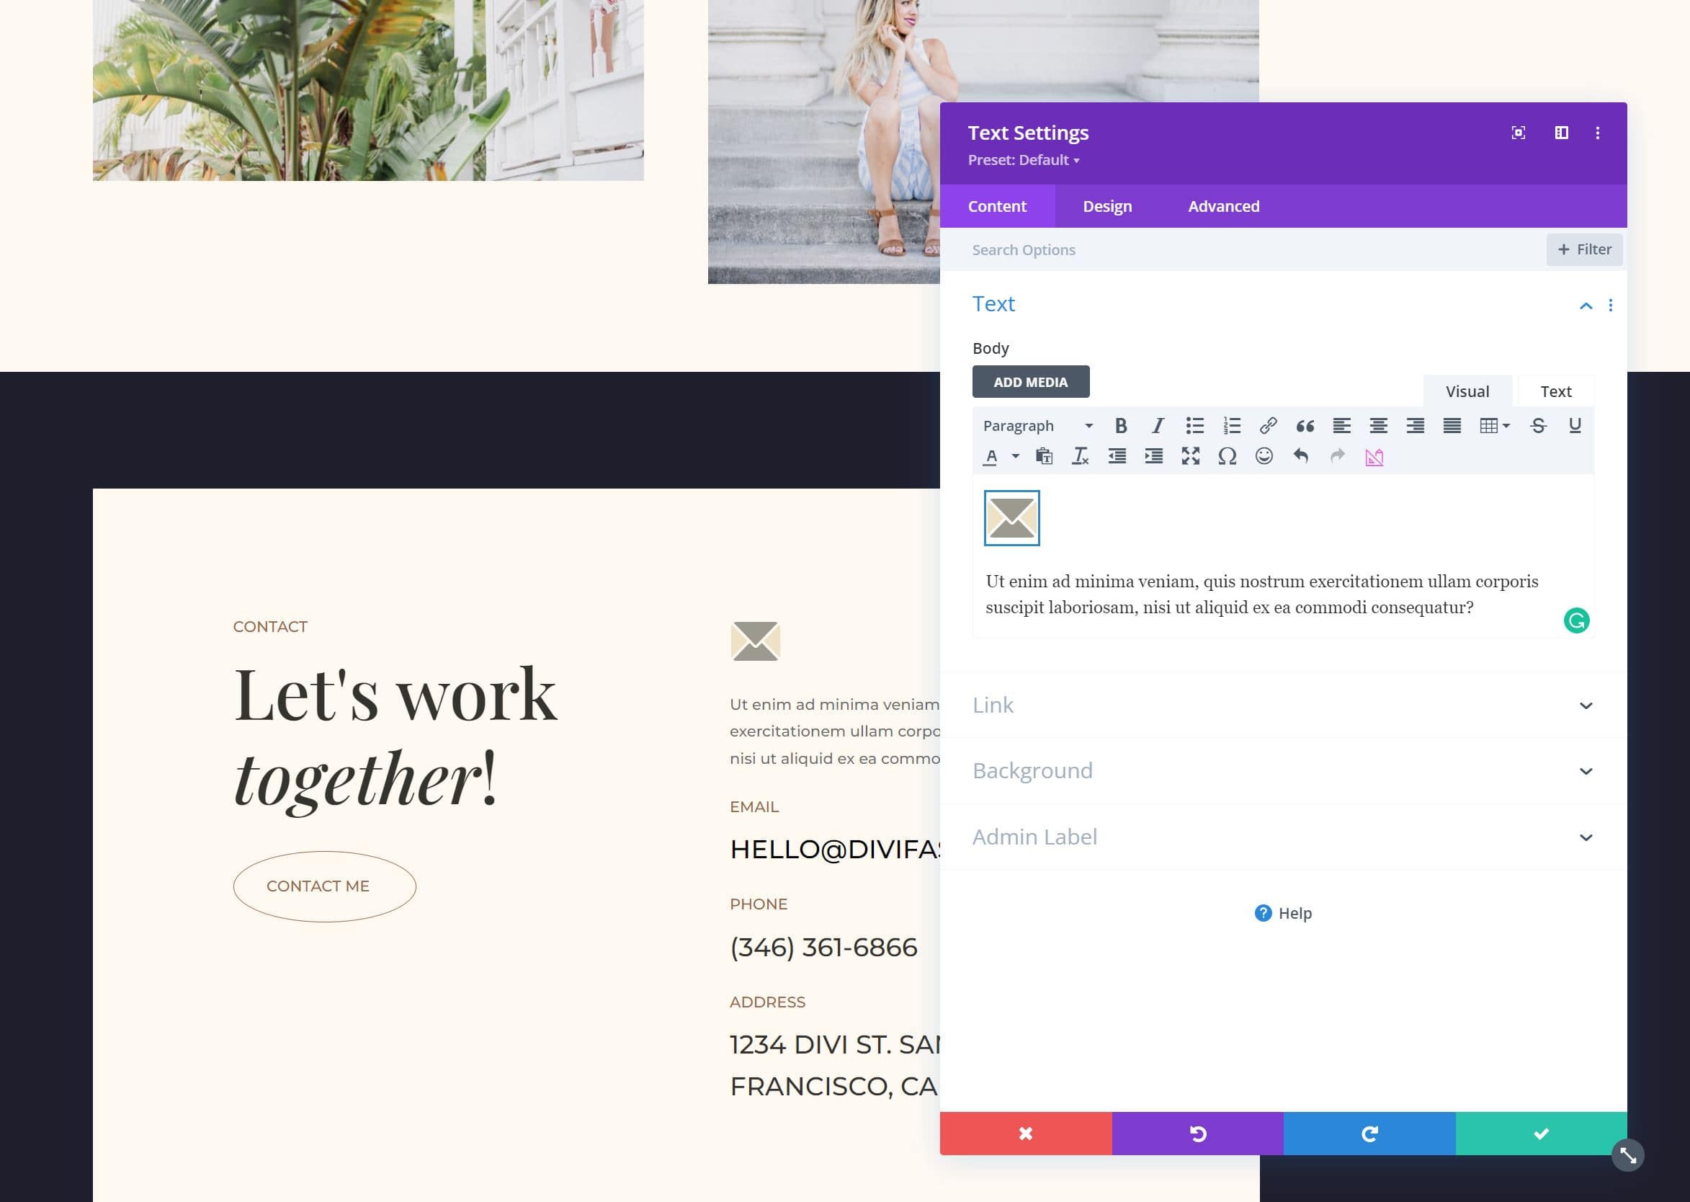Click the Strikethrough icon
The width and height of the screenshot is (1690, 1202).
(x=1538, y=424)
